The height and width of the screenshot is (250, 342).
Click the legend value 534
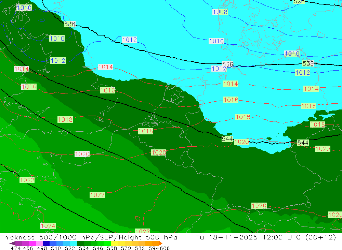(84, 248)
